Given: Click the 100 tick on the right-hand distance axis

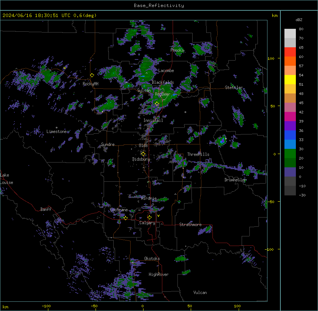Looking at the screenshot, I should 271,58.
